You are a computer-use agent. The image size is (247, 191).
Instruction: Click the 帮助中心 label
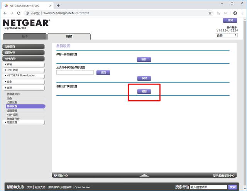(63, 176)
